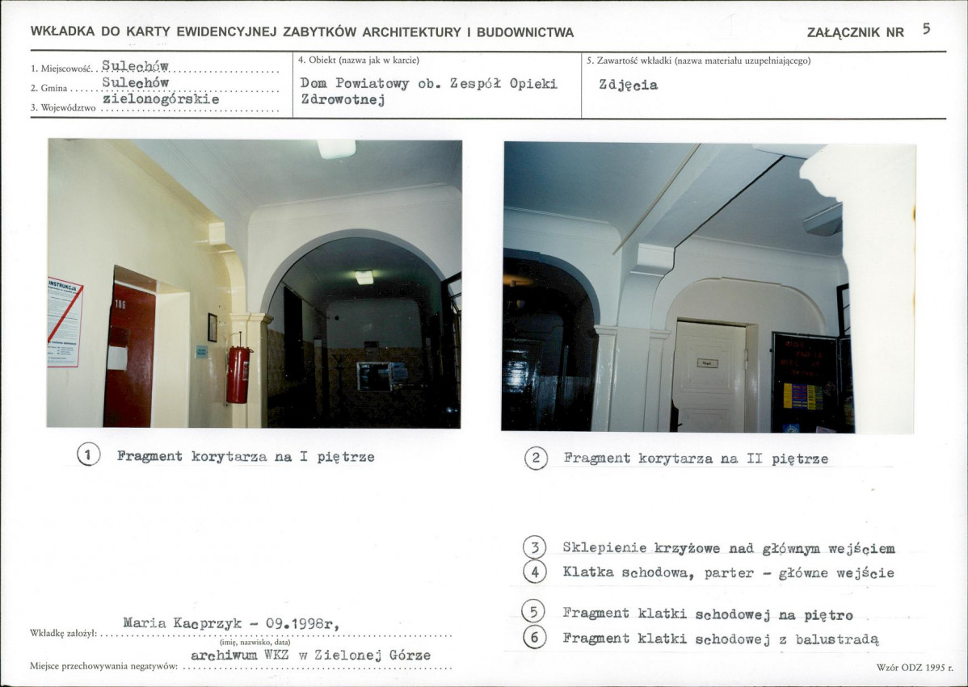Click the Miejscowość field containing Sulechów
968x687 pixels.
133,66
